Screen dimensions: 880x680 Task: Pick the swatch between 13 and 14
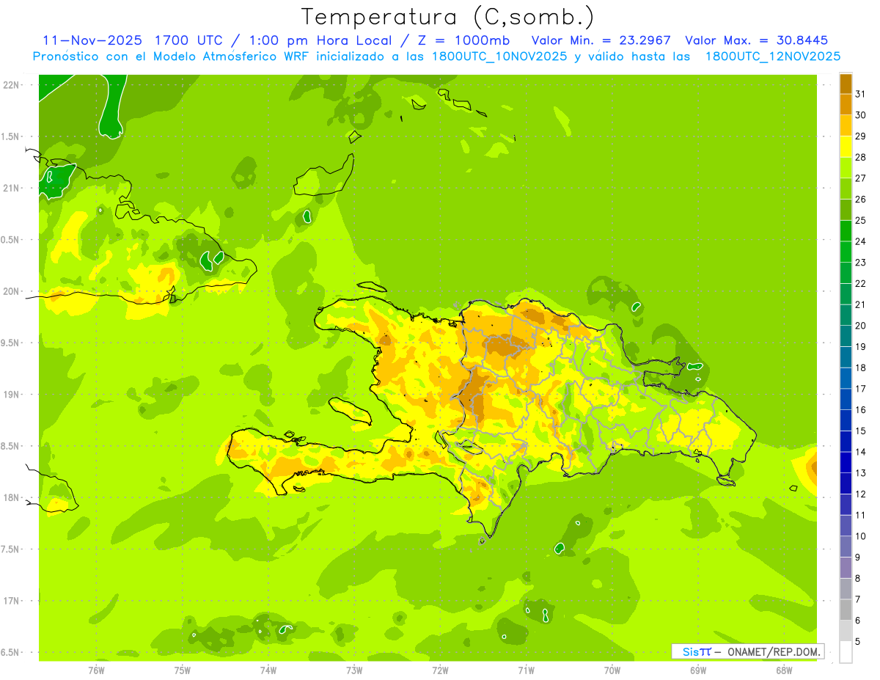click(846, 462)
